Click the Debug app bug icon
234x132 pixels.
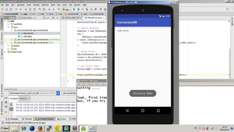point(78,9)
